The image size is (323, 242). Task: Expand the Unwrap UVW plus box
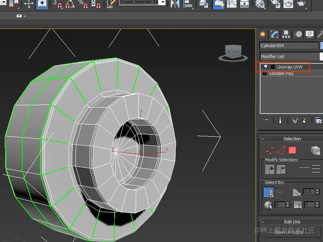tap(273, 67)
